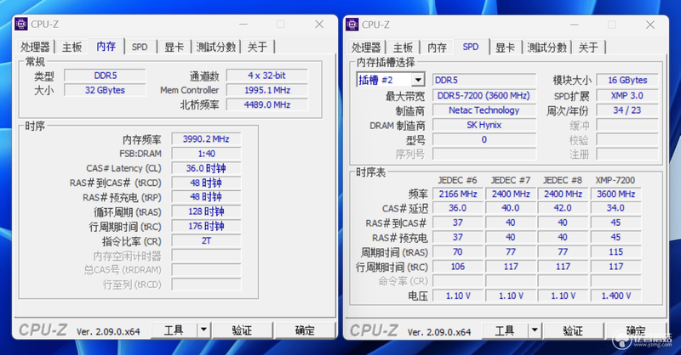Minimize the right CPU-Z window
681x355 pixels.
(x=574, y=25)
